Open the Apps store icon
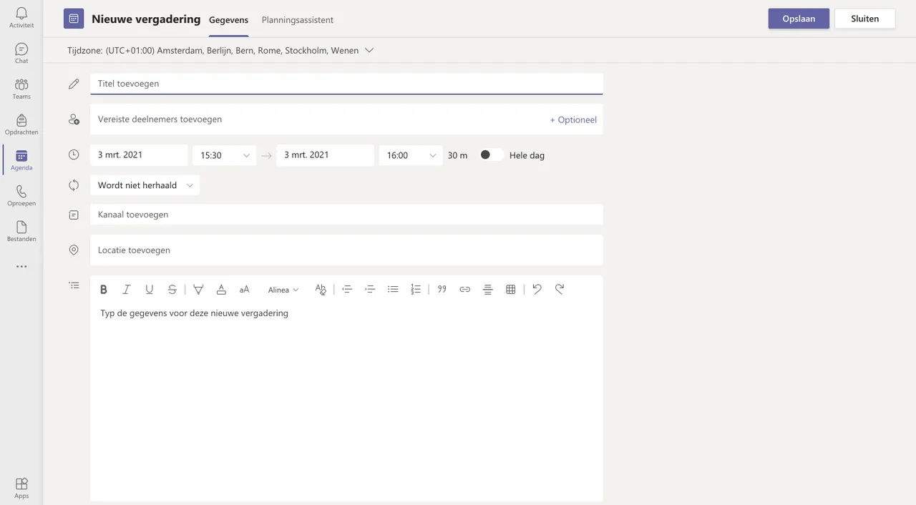Image resolution: width=916 pixels, height=505 pixels. tap(21, 488)
